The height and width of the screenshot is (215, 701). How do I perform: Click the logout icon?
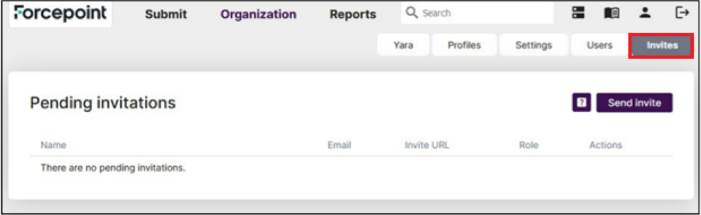(x=682, y=13)
